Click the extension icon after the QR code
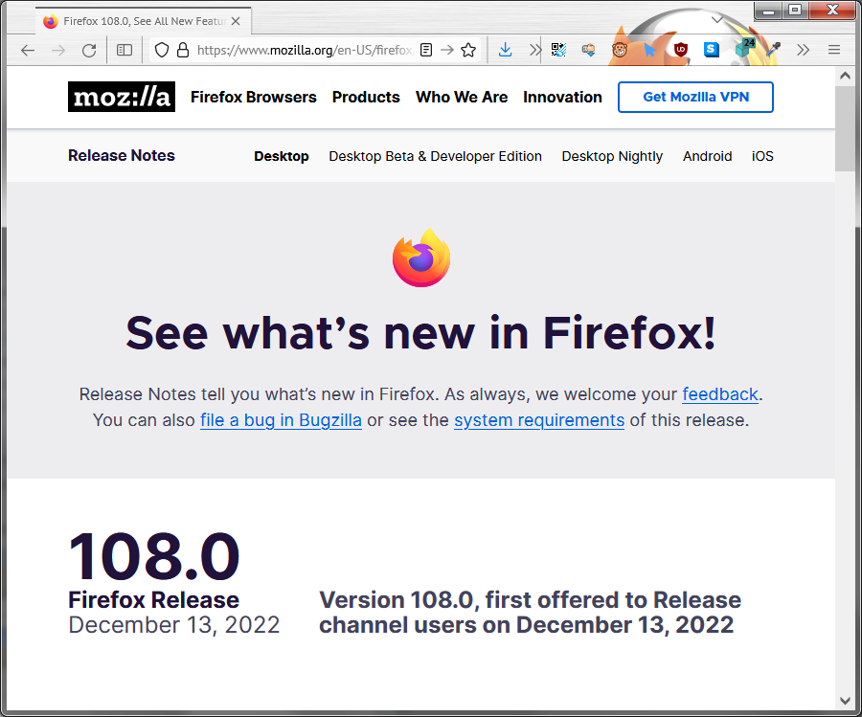The width and height of the screenshot is (862, 717). [589, 50]
